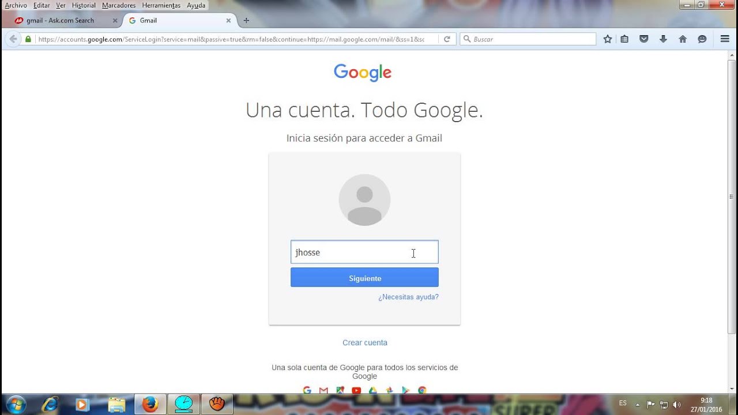Screen dimensions: 738x415
Task: Click the Google G service icon
Action: pyautogui.click(x=307, y=390)
